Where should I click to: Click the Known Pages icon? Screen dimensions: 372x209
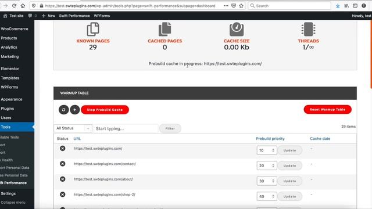click(93, 29)
